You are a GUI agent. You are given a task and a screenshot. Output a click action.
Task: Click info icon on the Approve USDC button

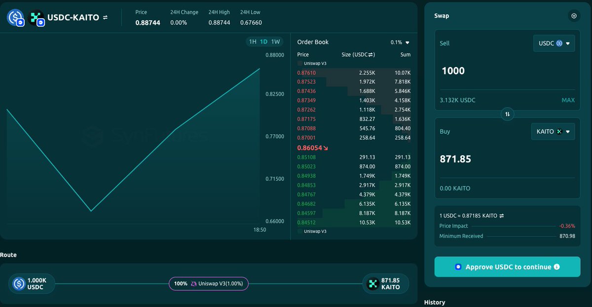[x=556, y=267]
